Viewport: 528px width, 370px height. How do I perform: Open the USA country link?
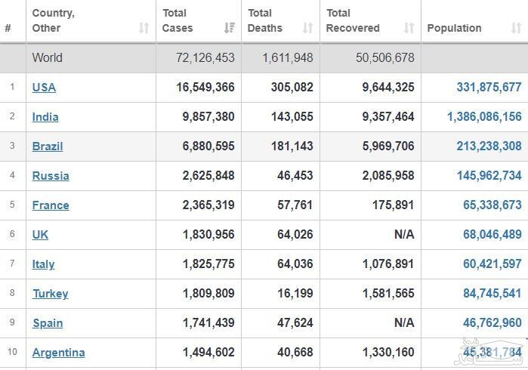(44, 87)
